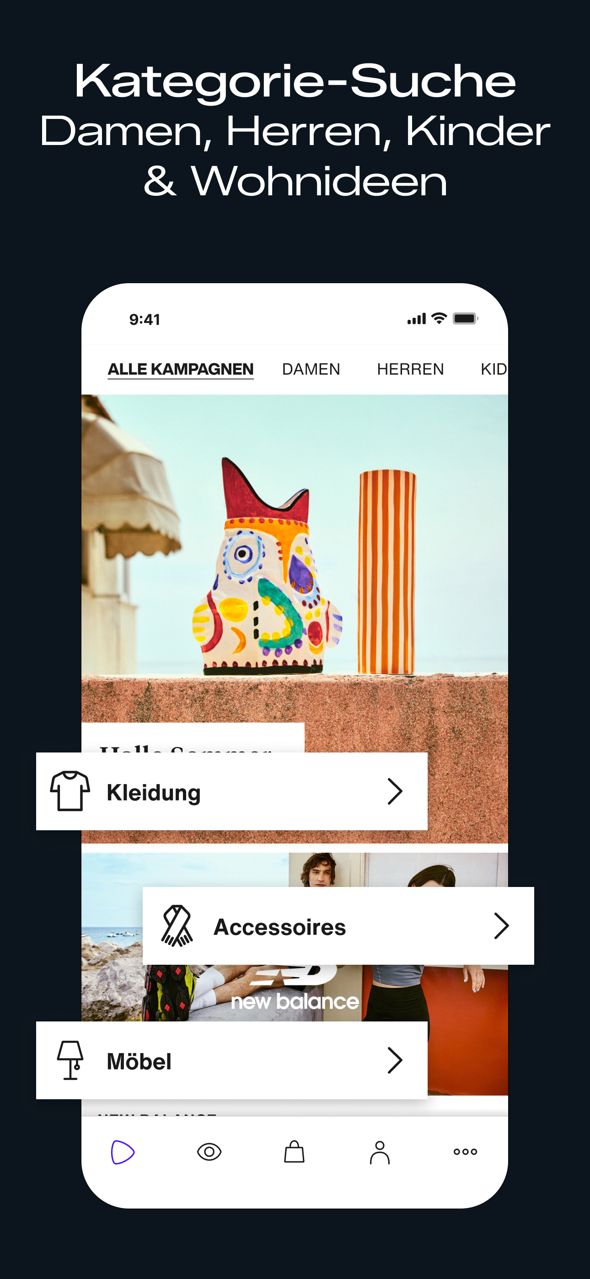
Task: Select the ALLE KAMPAGNEN tab
Action: [181, 370]
